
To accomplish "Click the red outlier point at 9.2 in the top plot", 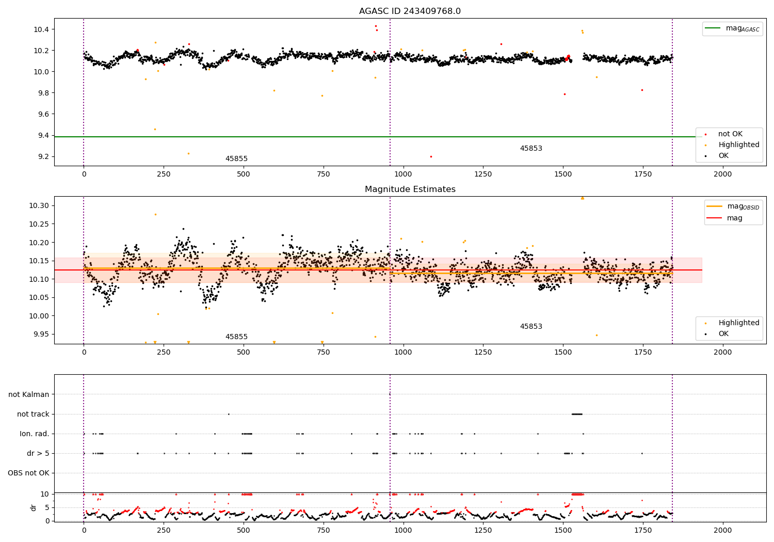I will click(x=431, y=156).
